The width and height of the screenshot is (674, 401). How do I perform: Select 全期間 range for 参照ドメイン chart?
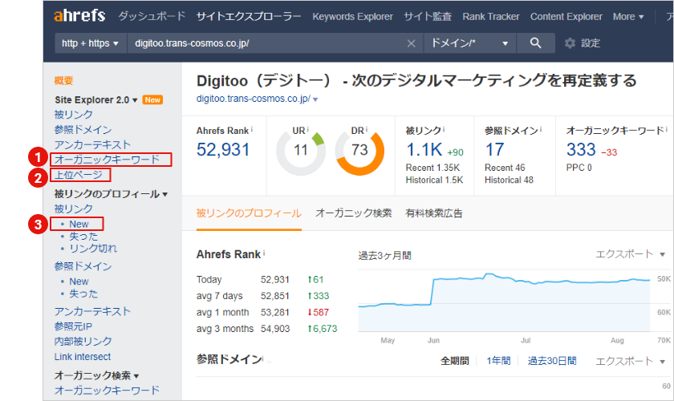455,361
